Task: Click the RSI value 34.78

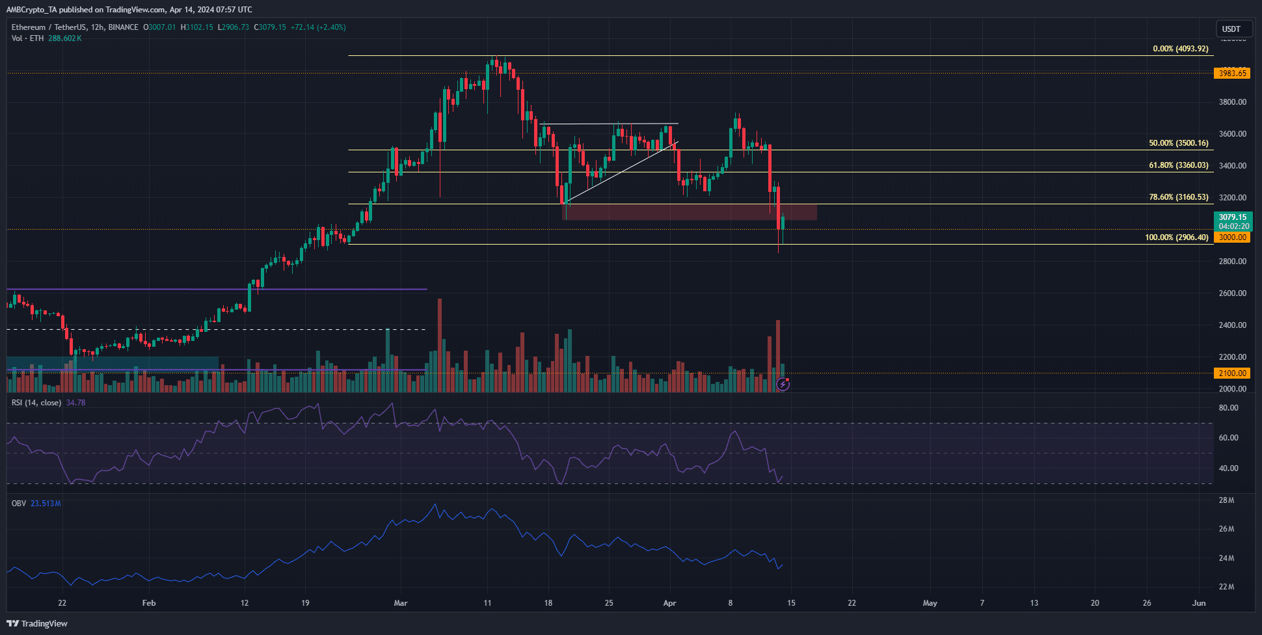Action: pos(76,403)
